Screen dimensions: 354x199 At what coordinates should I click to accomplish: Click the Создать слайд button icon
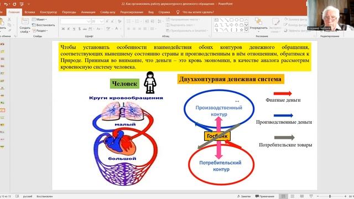(x=25, y=22)
